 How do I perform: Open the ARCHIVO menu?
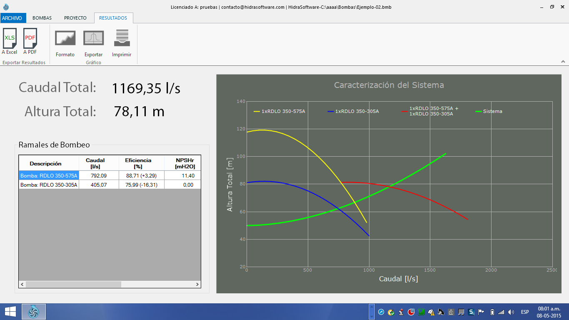pos(12,18)
